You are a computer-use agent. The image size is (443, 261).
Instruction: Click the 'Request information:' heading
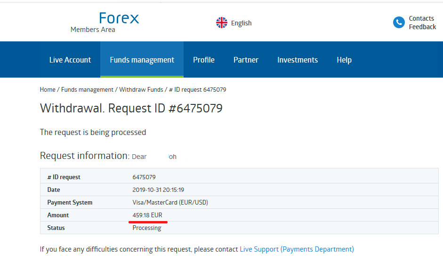point(85,156)
